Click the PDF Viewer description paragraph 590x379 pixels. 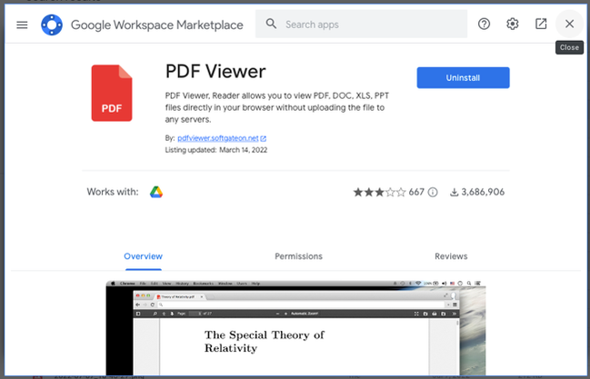277,107
